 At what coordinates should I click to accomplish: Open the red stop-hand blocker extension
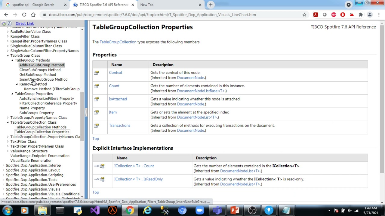343,14
